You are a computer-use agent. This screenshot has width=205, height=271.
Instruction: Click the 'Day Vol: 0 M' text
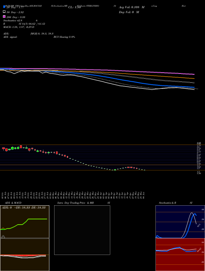pos(129,12)
